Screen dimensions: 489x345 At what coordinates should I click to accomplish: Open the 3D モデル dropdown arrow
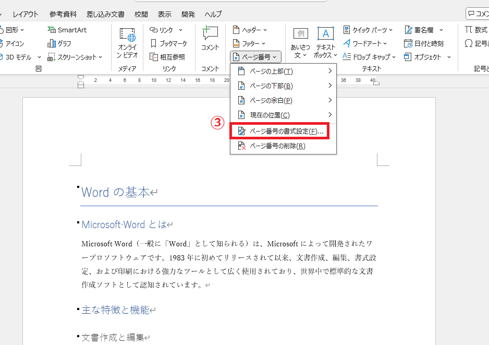click(x=39, y=57)
